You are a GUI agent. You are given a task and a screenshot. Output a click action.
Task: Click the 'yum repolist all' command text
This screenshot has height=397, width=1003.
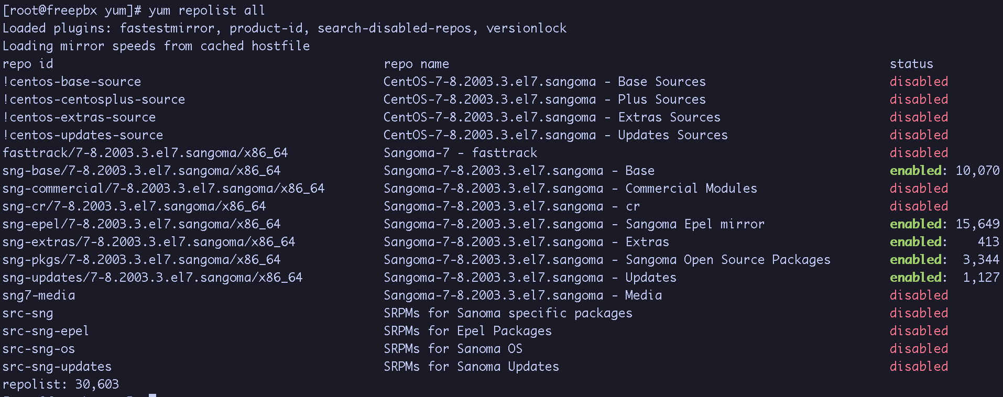[207, 10]
